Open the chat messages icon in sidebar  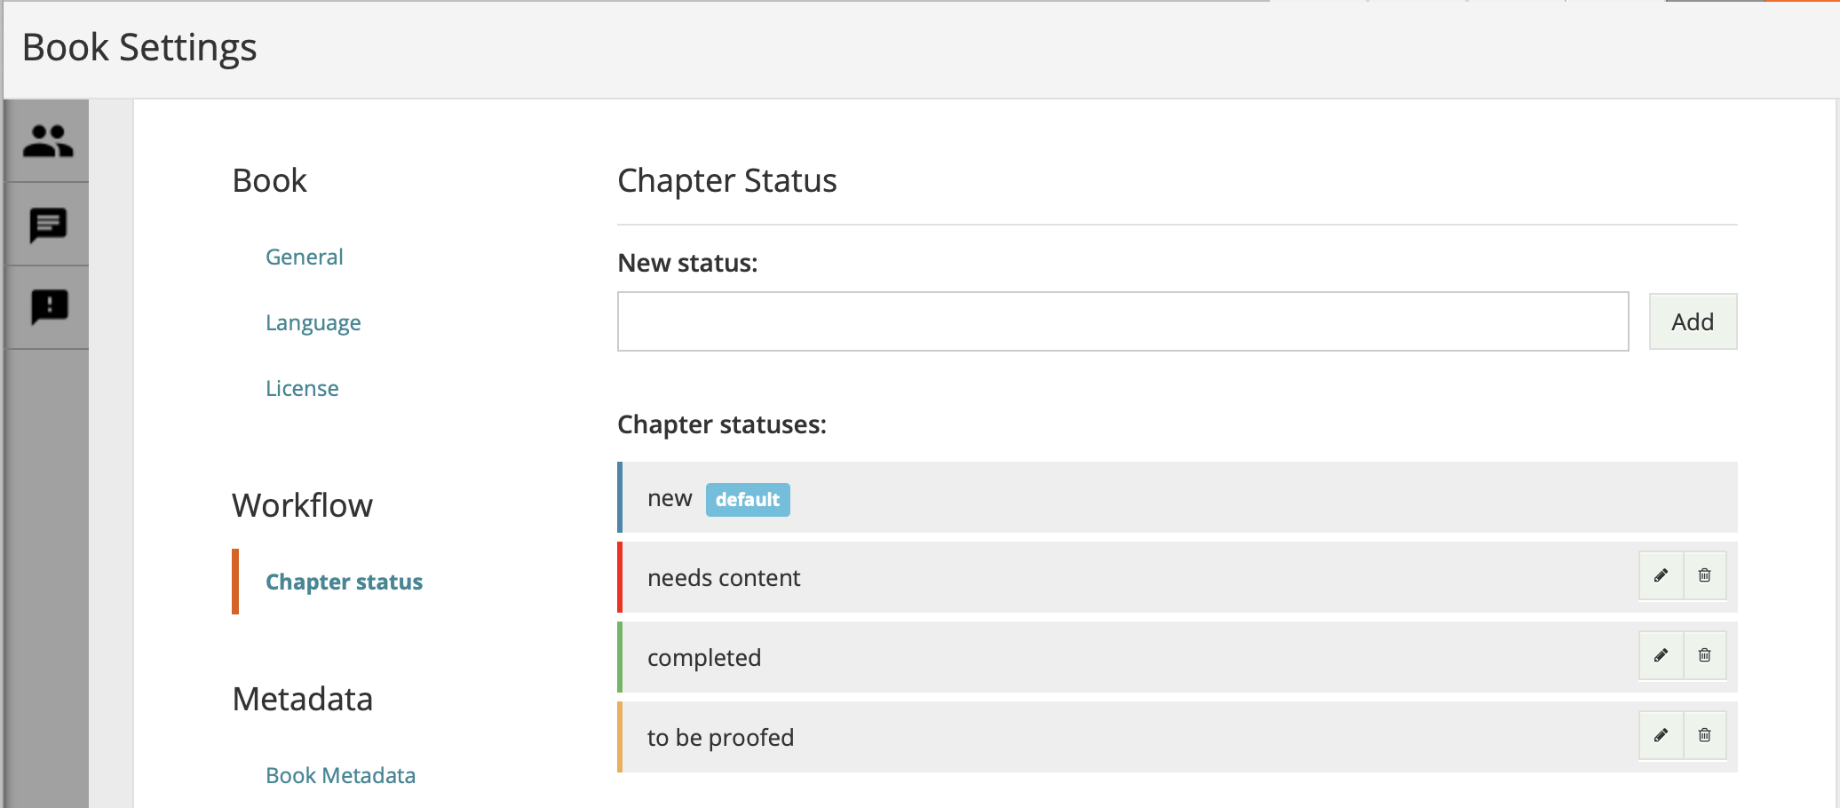tap(48, 225)
